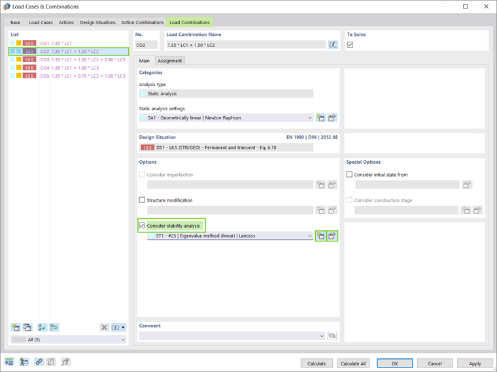Click the edit load combination name icon
Image resolution: width=497 pixels, height=372 pixels.
(333, 45)
